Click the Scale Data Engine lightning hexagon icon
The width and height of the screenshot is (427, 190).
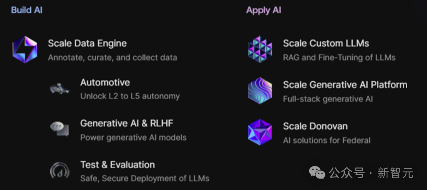point(25,49)
